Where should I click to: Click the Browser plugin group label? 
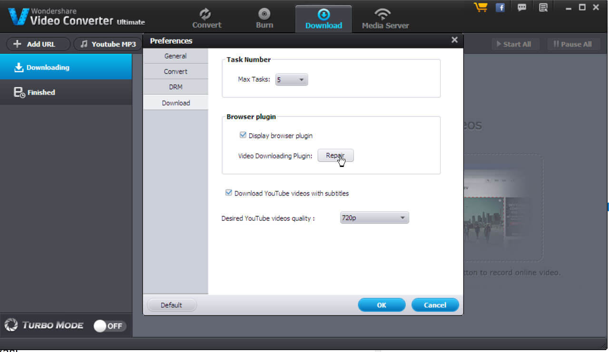pyautogui.click(x=251, y=117)
